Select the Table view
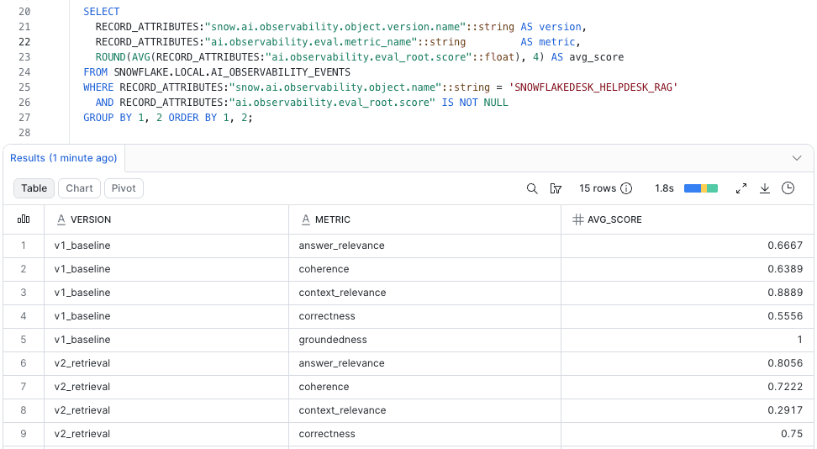 coord(34,188)
